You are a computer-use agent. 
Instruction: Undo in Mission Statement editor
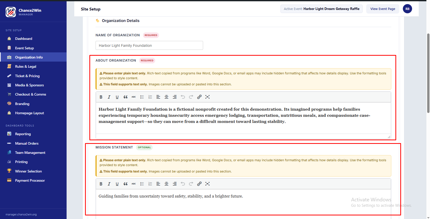(x=183, y=184)
